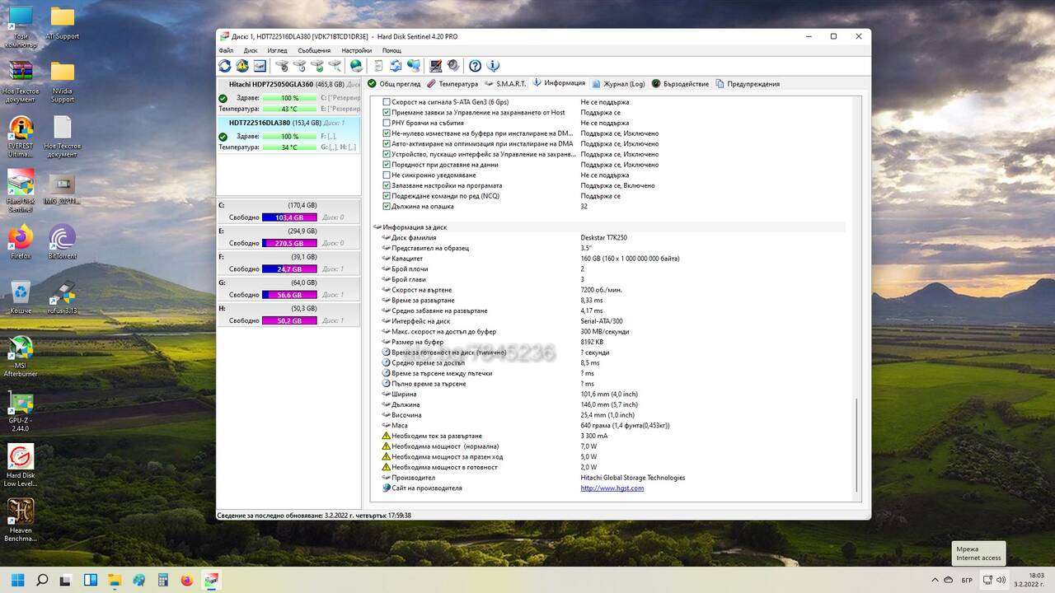Open Windows Start menu
This screenshot has width=1055, height=593.
coord(18,580)
